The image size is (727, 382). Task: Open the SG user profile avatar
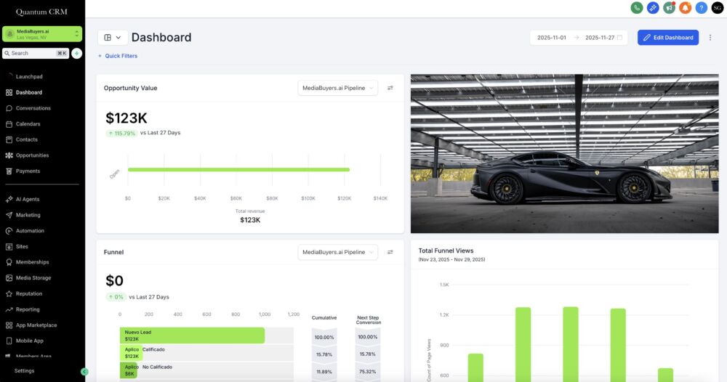coord(717,7)
